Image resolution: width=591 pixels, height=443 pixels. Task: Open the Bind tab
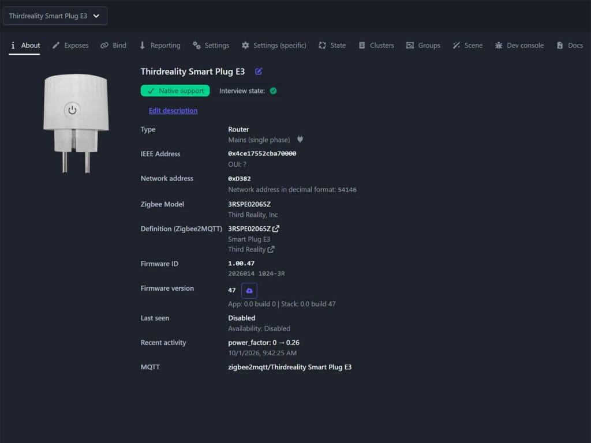point(114,46)
